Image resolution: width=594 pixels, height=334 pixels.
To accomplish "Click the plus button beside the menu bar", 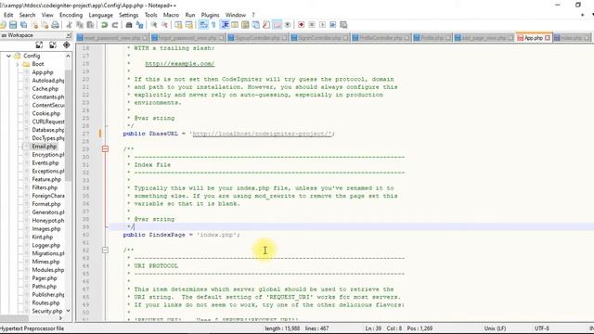I will (x=582, y=15).
